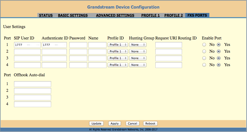
Task: Focus Offhook Auto-dial field for port 2
Action: click(33, 91)
